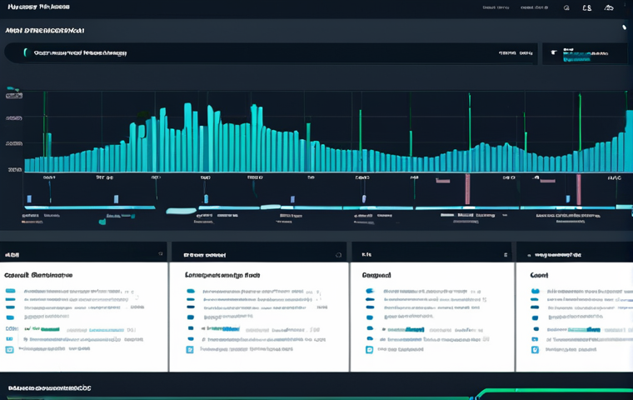Click the header icon of the first bottom panel
This screenshot has height=400, width=633.
point(160,253)
